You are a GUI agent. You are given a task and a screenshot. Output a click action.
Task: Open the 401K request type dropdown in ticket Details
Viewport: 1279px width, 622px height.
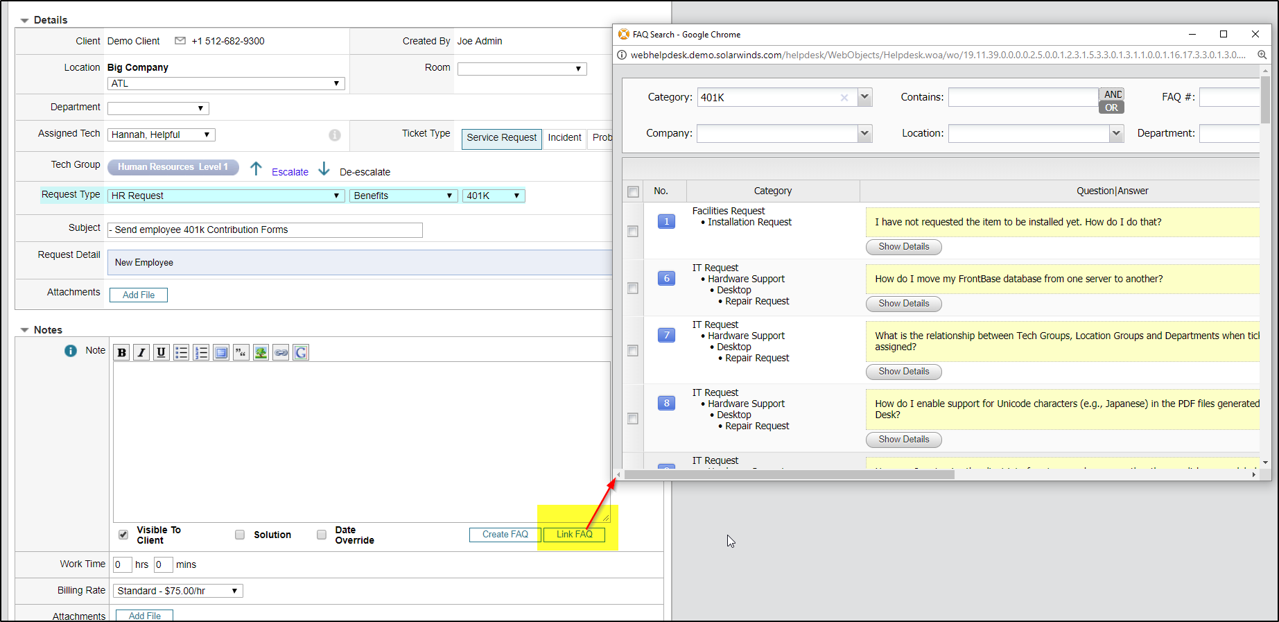pos(494,196)
